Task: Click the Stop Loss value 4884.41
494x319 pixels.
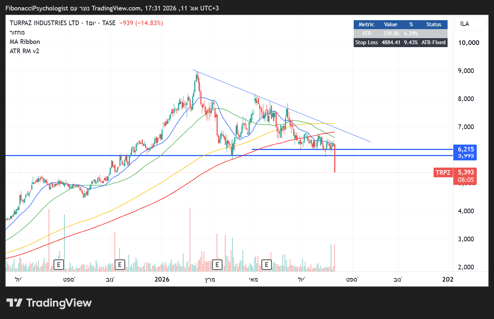Action: pyautogui.click(x=391, y=42)
